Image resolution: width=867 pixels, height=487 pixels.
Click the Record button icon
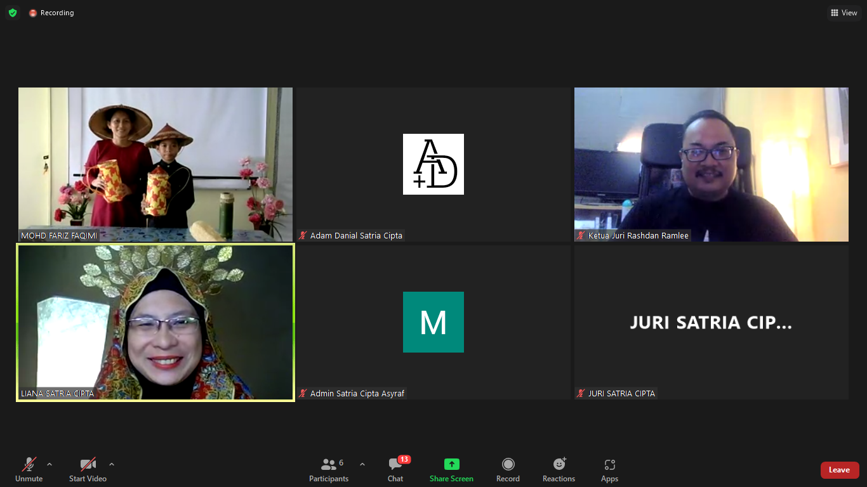(x=508, y=464)
